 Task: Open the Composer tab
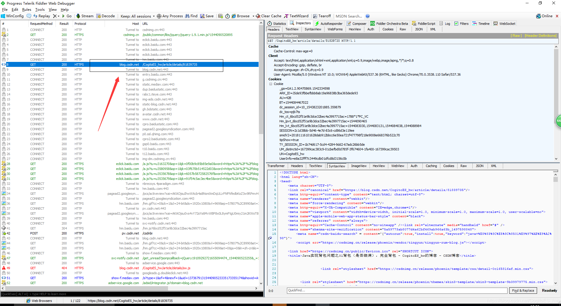pyautogui.click(x=356, y=24)
